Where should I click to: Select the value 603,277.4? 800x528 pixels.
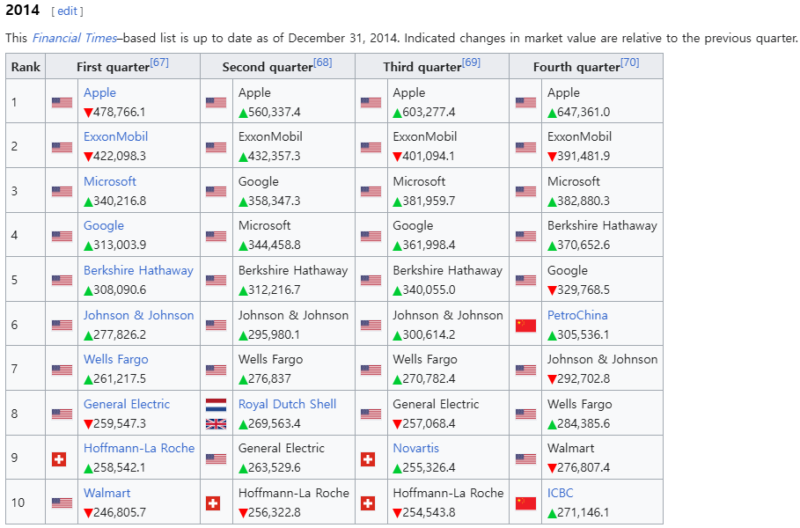coord(429,113)
